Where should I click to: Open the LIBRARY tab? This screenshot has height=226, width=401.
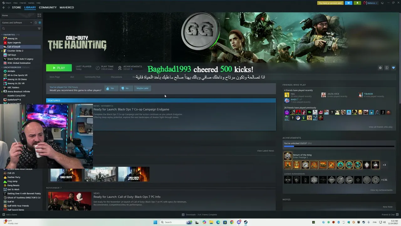point(30,7)
